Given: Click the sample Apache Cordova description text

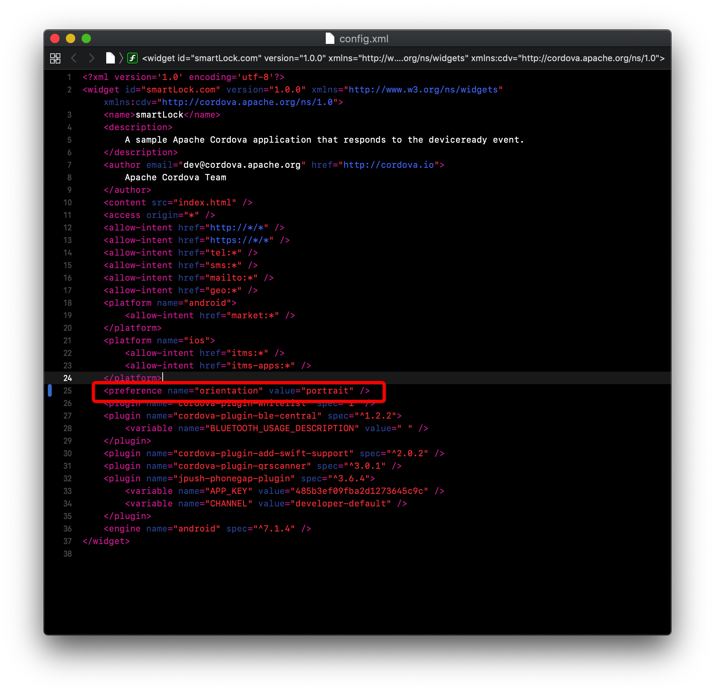Looking at the screenshot, I should pyautogui.click(x=325, y=140).
